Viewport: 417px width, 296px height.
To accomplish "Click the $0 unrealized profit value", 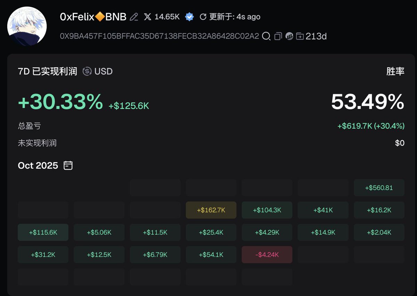I will coord(400,143).
